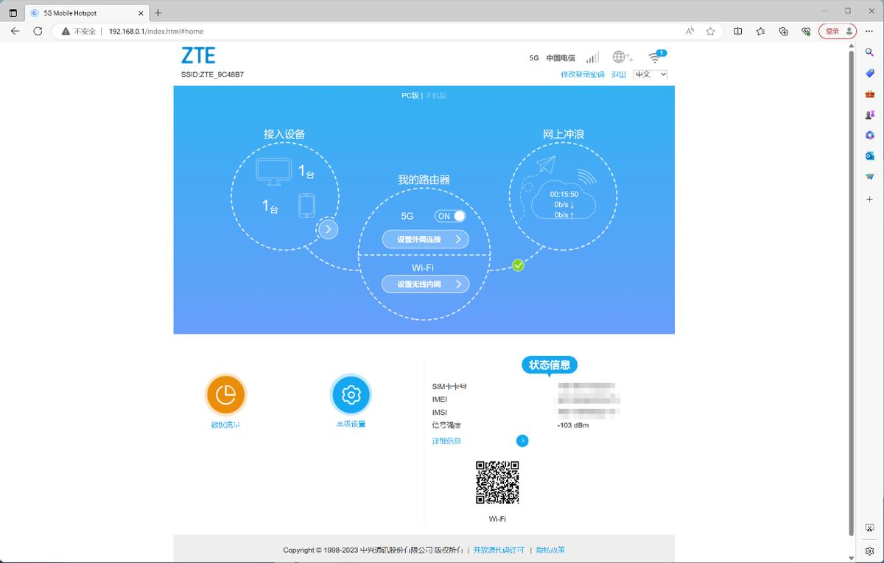Click the cellular signal strength bars icon
This screenshot has width=884, height=563.
pos(592,57)
